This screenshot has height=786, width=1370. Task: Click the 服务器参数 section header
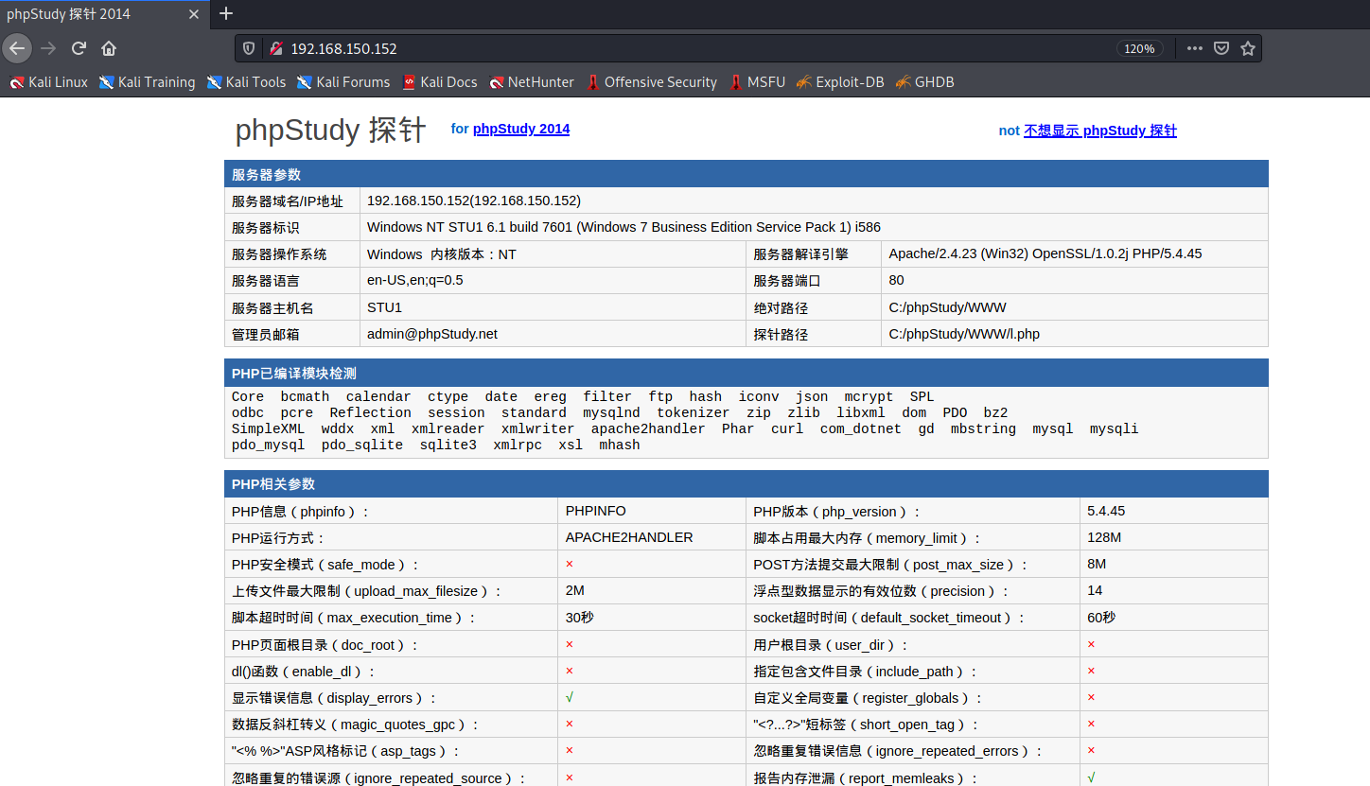click(746, 174)
